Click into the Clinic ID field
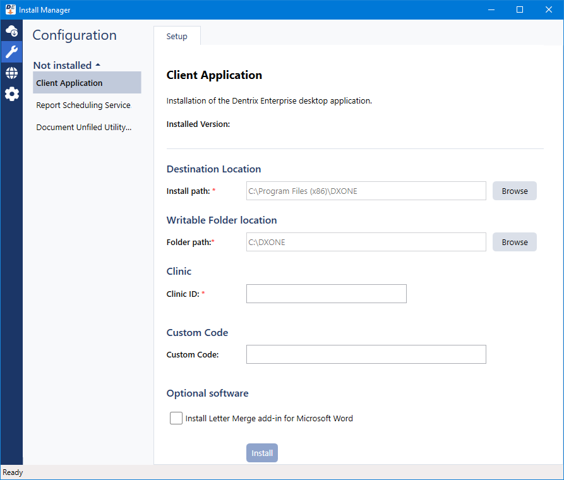Viewport: 564px width, 480px height. point(326,294)
